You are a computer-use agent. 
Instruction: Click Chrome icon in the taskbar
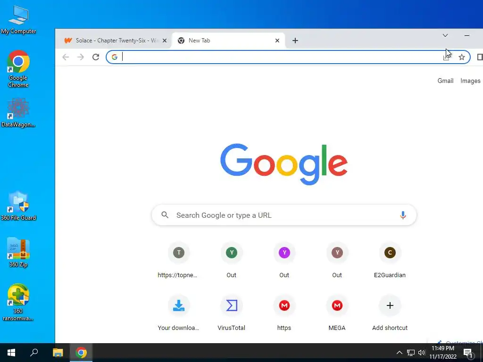81,353
